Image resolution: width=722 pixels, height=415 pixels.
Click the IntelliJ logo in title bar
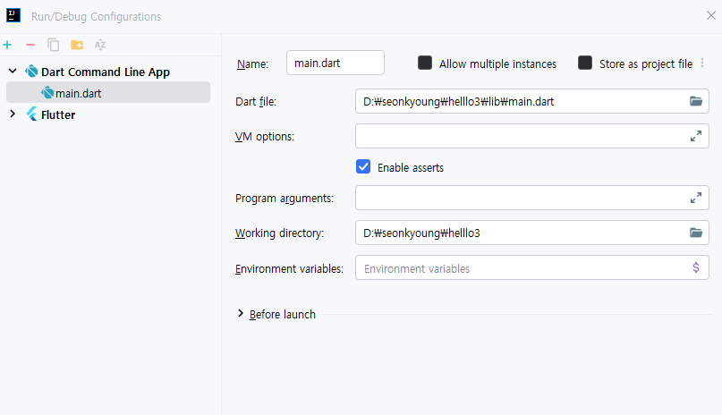pos(13,15)
